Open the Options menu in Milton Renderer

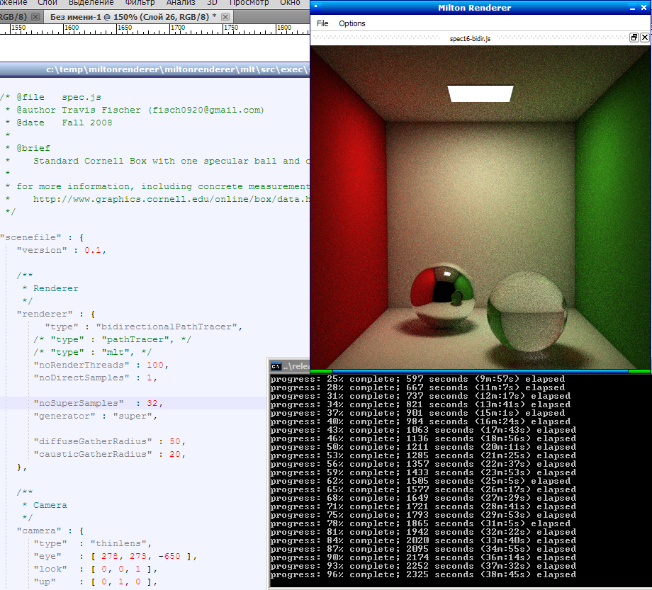352,23
